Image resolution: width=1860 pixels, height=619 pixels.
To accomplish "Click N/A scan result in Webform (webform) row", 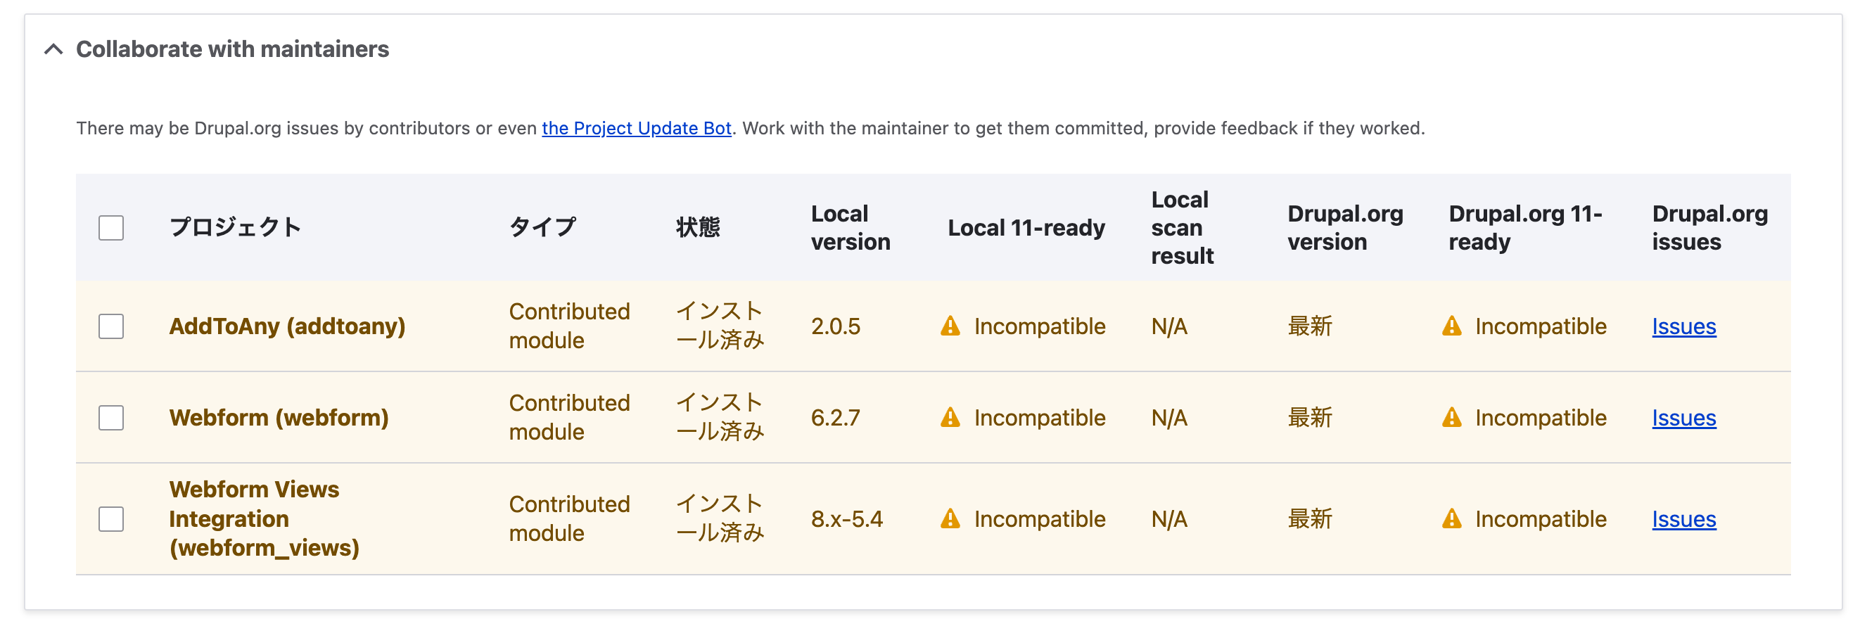I will tap(1169, 418).
